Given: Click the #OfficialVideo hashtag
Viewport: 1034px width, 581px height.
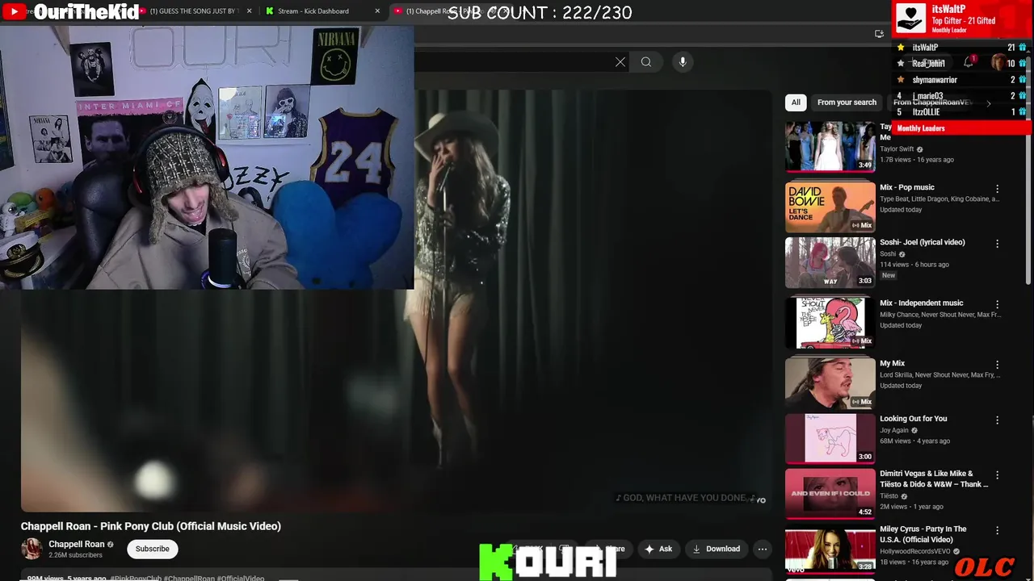Looking at the screenshot, I should [x=241, y=578].
